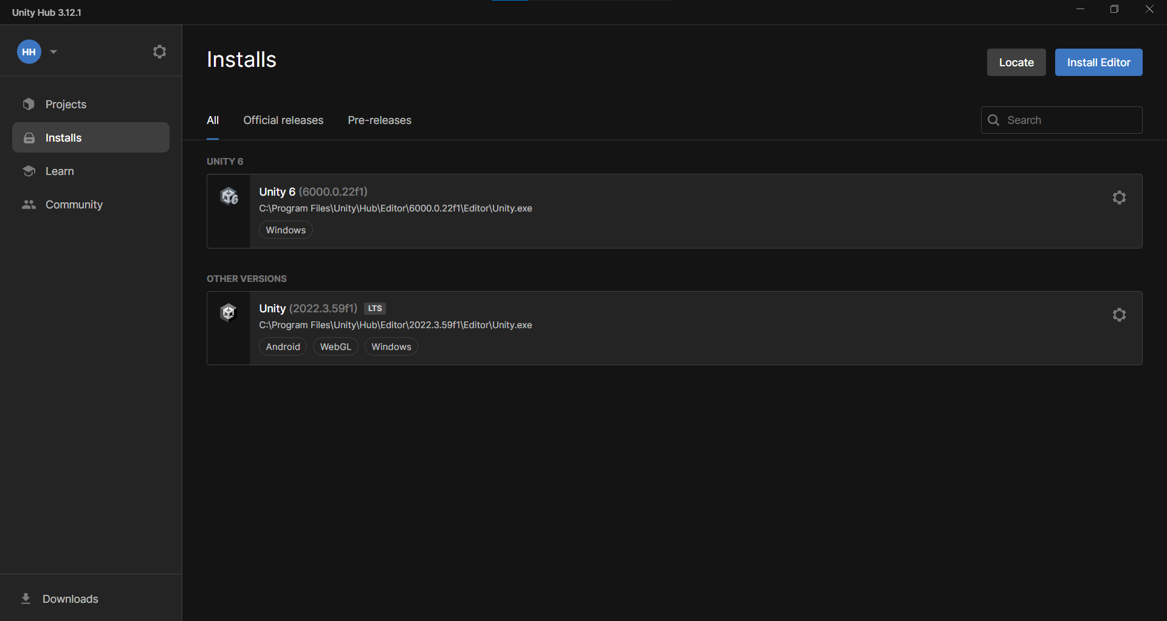The image size is (1167, 621).
Task: Click the UNITY 6 section header
Action: (x=225, y=161)
